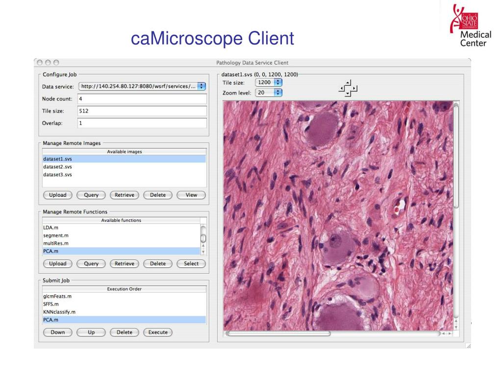Click the window resize grip corner

pyautogui.click(x=468, y=346)
